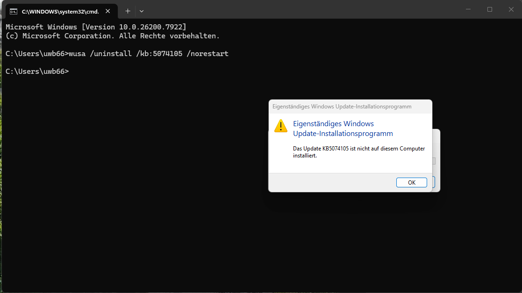Image resolution: width=522 pixels, height=293 pixels.
Task: Click the empty C:\Users\uwb66> prompt line
Action: [x=37, y=71]
